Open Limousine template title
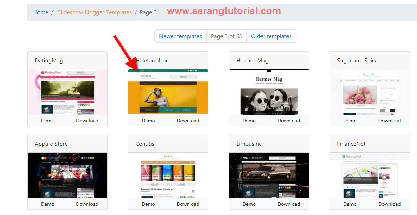The height and width of the screenshot is (215, 417). (x=249, y=144)
